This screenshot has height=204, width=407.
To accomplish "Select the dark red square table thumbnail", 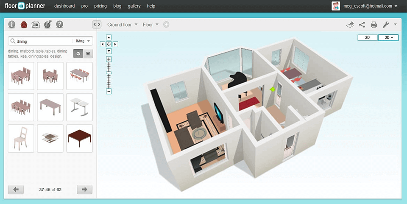I will 80,138.
